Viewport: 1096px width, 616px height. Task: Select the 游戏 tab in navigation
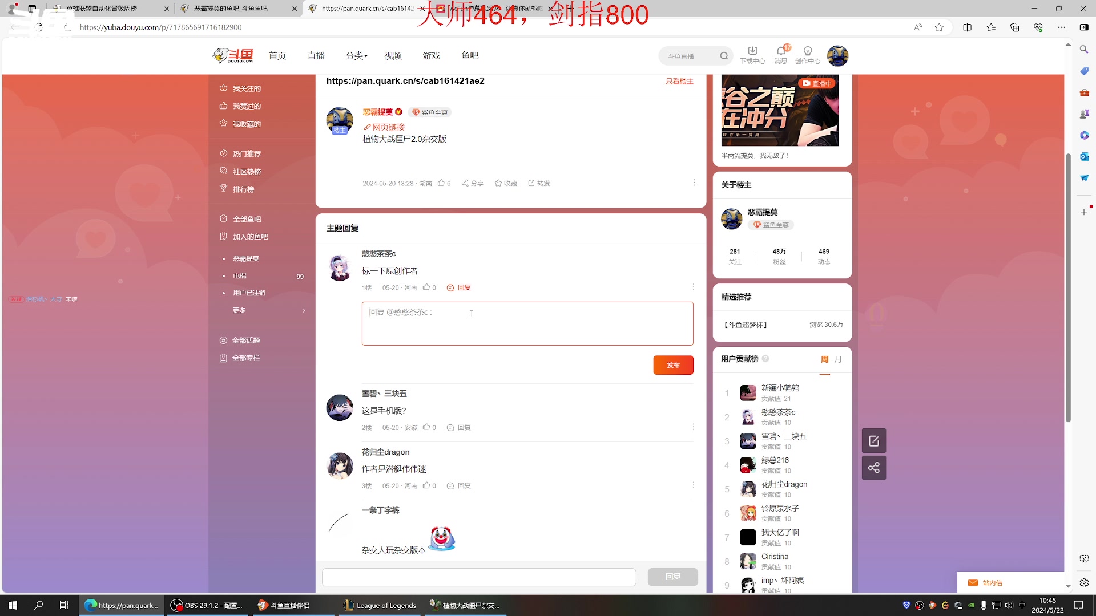pyautogui.click(x=432, y=55)
